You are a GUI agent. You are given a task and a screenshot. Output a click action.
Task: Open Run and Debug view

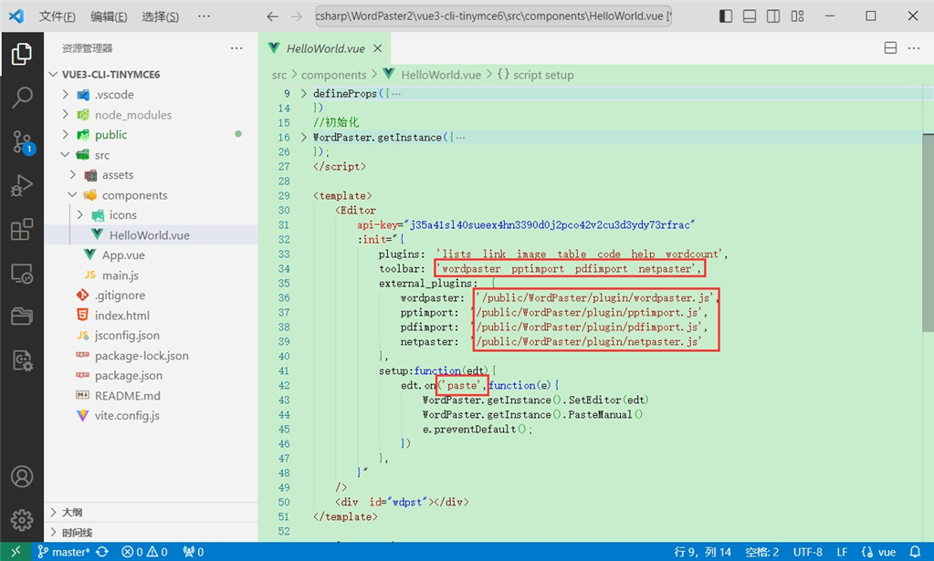(x=22, y=185)
